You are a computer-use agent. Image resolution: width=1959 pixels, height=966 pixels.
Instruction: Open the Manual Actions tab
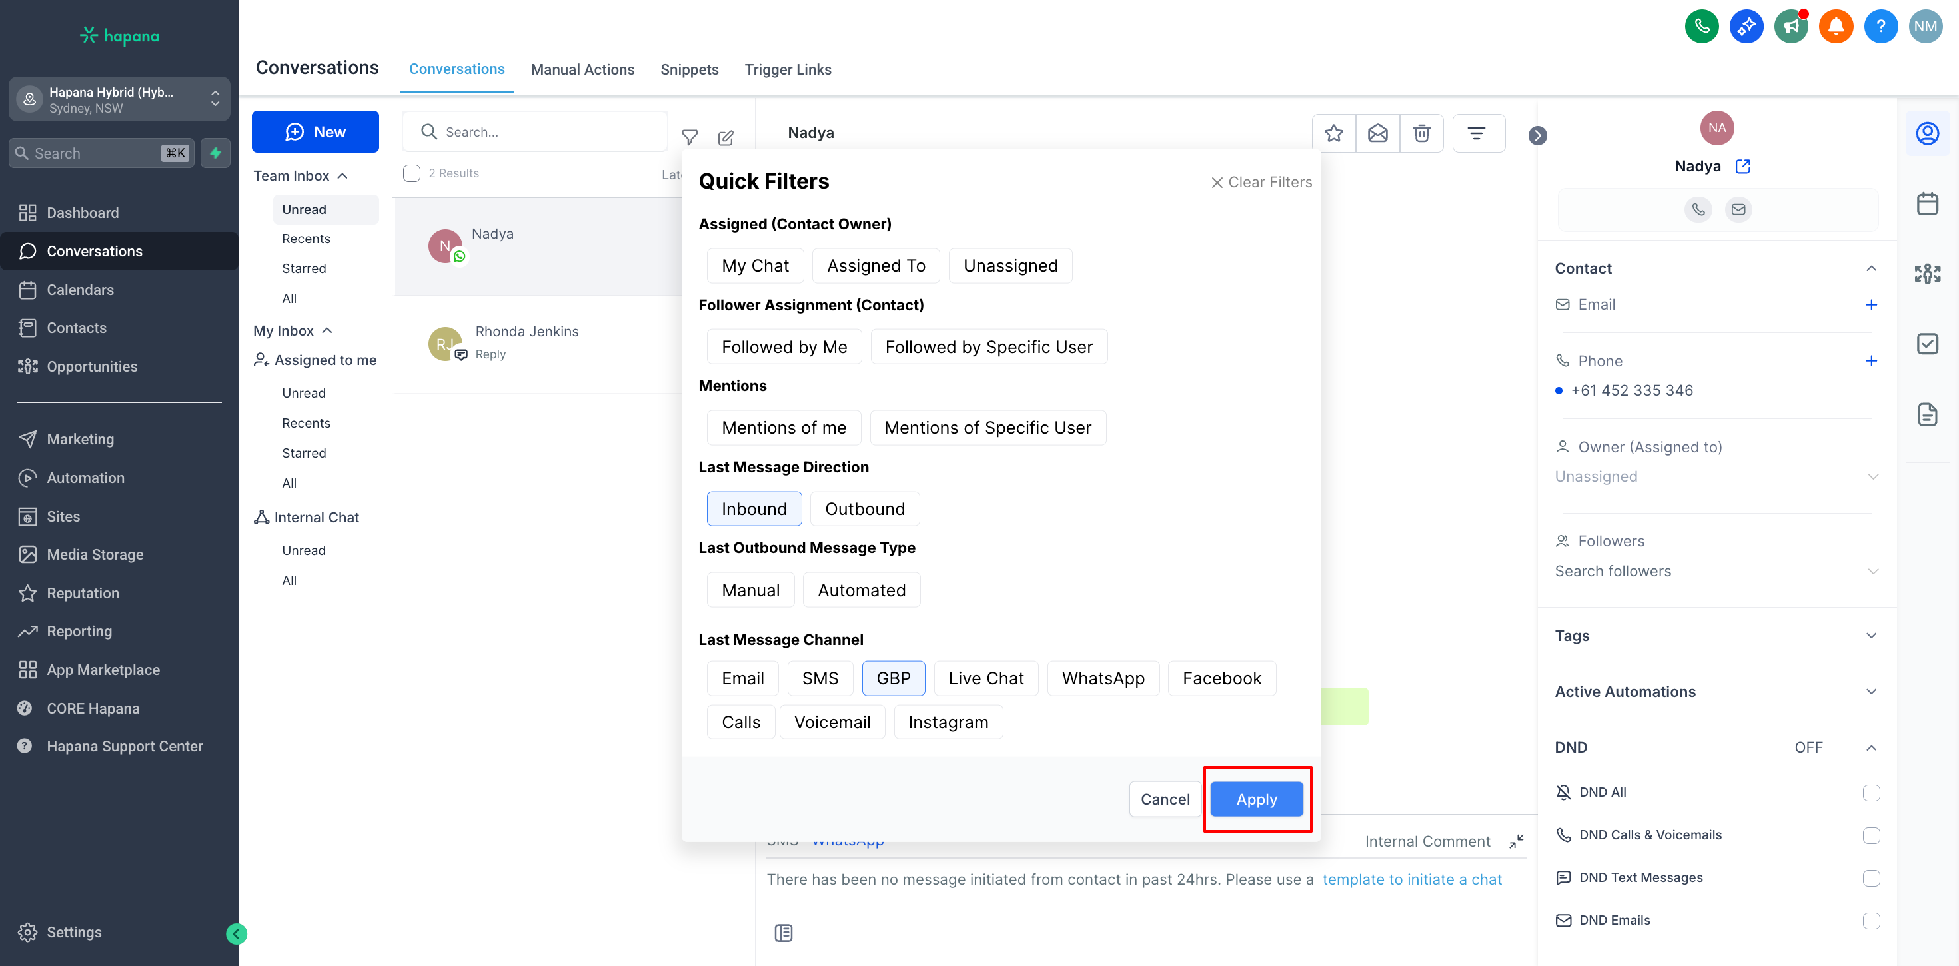click(x=582, y=69)
